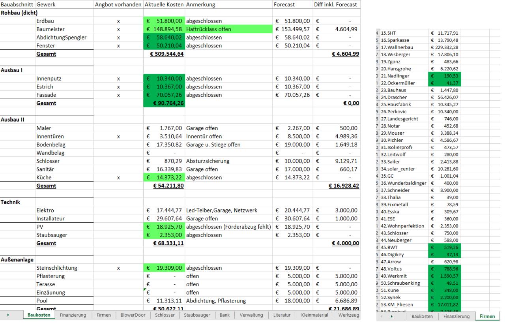Click faint previous-sheet arrow in right window
Image resolution: width=505 pixels, height=323 pixels.
point(382,317)
